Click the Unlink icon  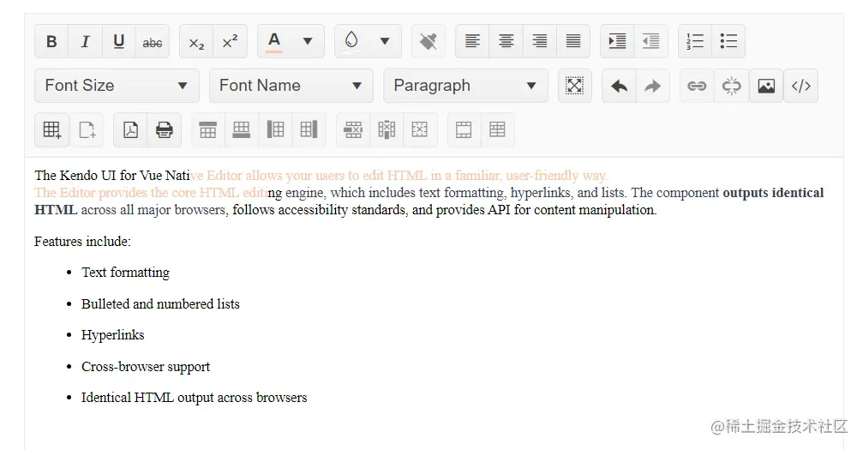point(731,86)
